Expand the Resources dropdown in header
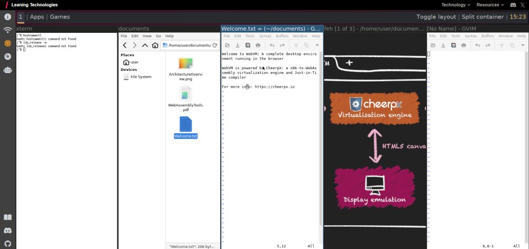The width and height of the screenshot is (529, 249). click(x=490, y=5)
